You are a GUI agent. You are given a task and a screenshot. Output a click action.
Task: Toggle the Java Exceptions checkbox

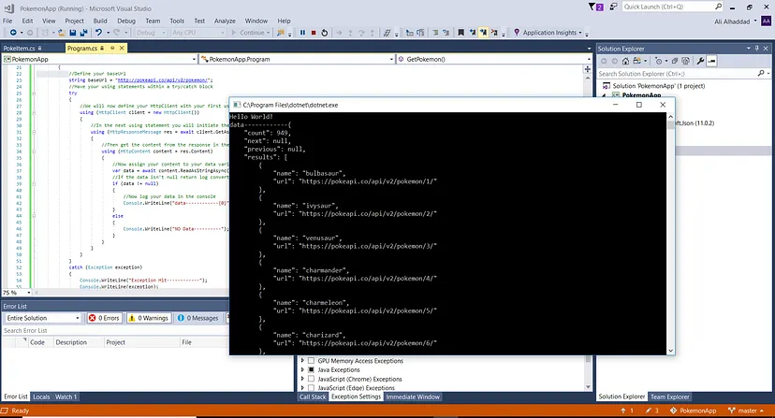click(x=312, y=369)
